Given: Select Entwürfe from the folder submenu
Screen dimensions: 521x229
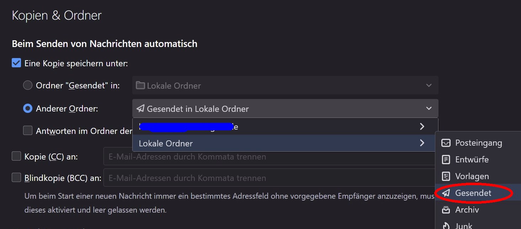Looking at the screenshot, I should tap(472, 160).
